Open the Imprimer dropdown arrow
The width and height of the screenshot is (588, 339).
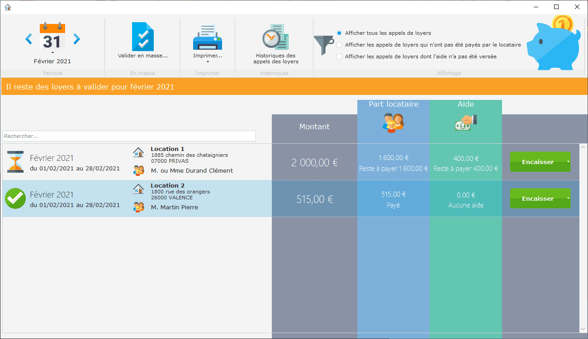click(x=208, y=62)
